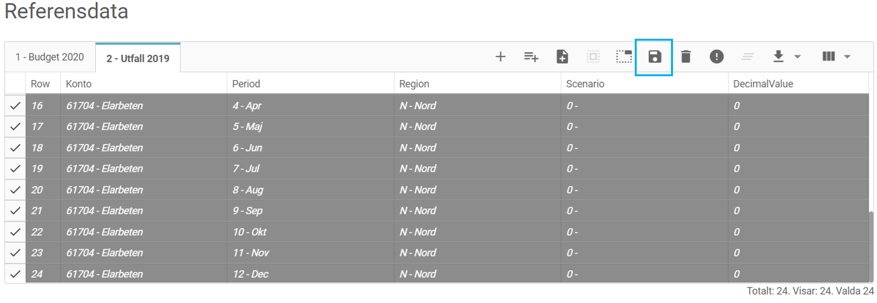
Task: Toggle the row 20 selection checkmark
Action: 16,190
